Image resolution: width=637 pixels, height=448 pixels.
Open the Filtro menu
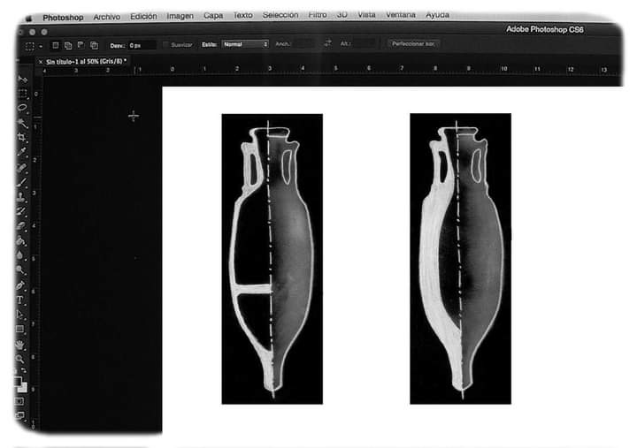(x=318, y=15)
